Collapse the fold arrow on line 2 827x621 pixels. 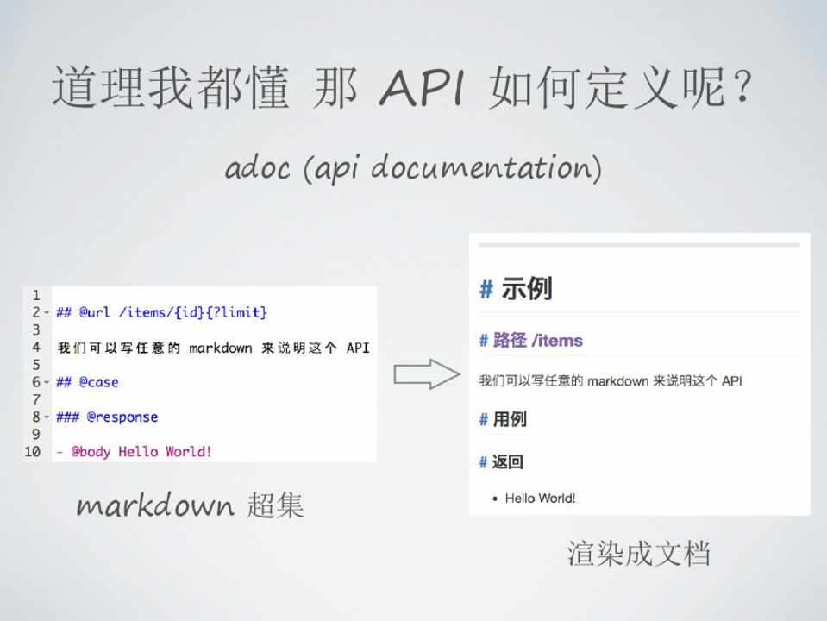tap(46, 313)
